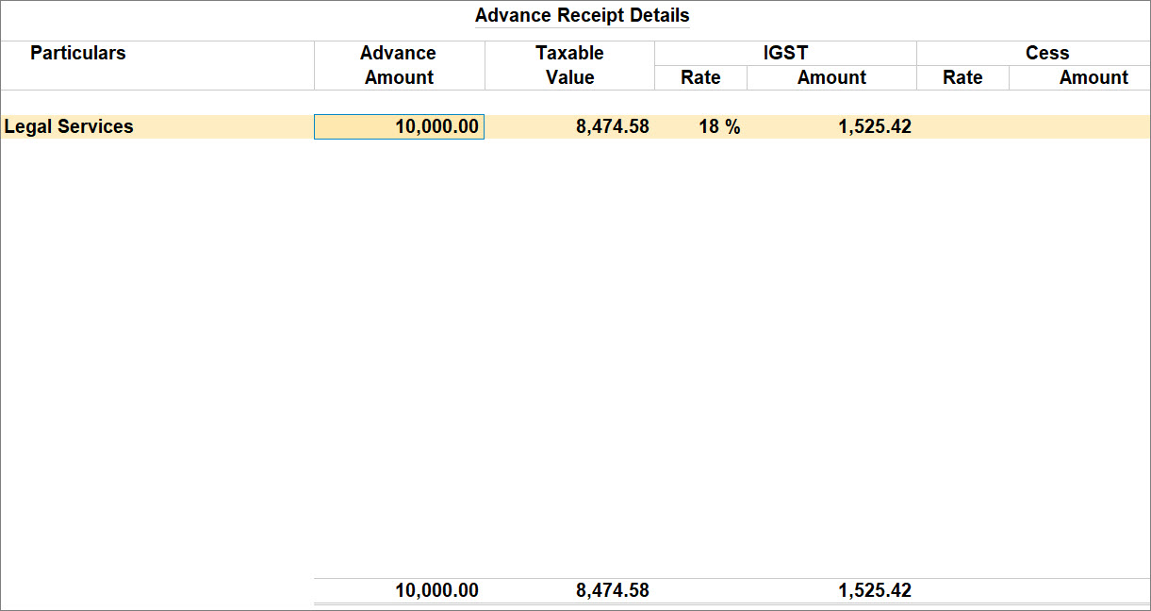Screen dimensions: 1151x611
Task: Click the total IGST amount 1,525.42 at bottom
Action: coord(874,590)
